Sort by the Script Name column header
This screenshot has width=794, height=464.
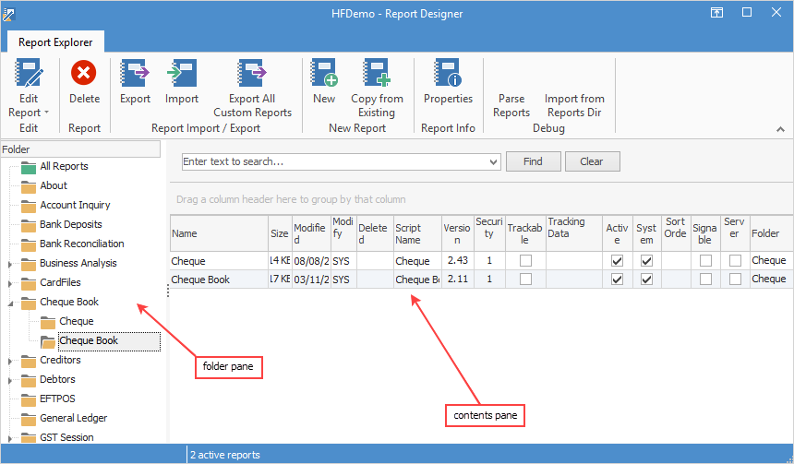pyautogui.click(x=417, y=233)
